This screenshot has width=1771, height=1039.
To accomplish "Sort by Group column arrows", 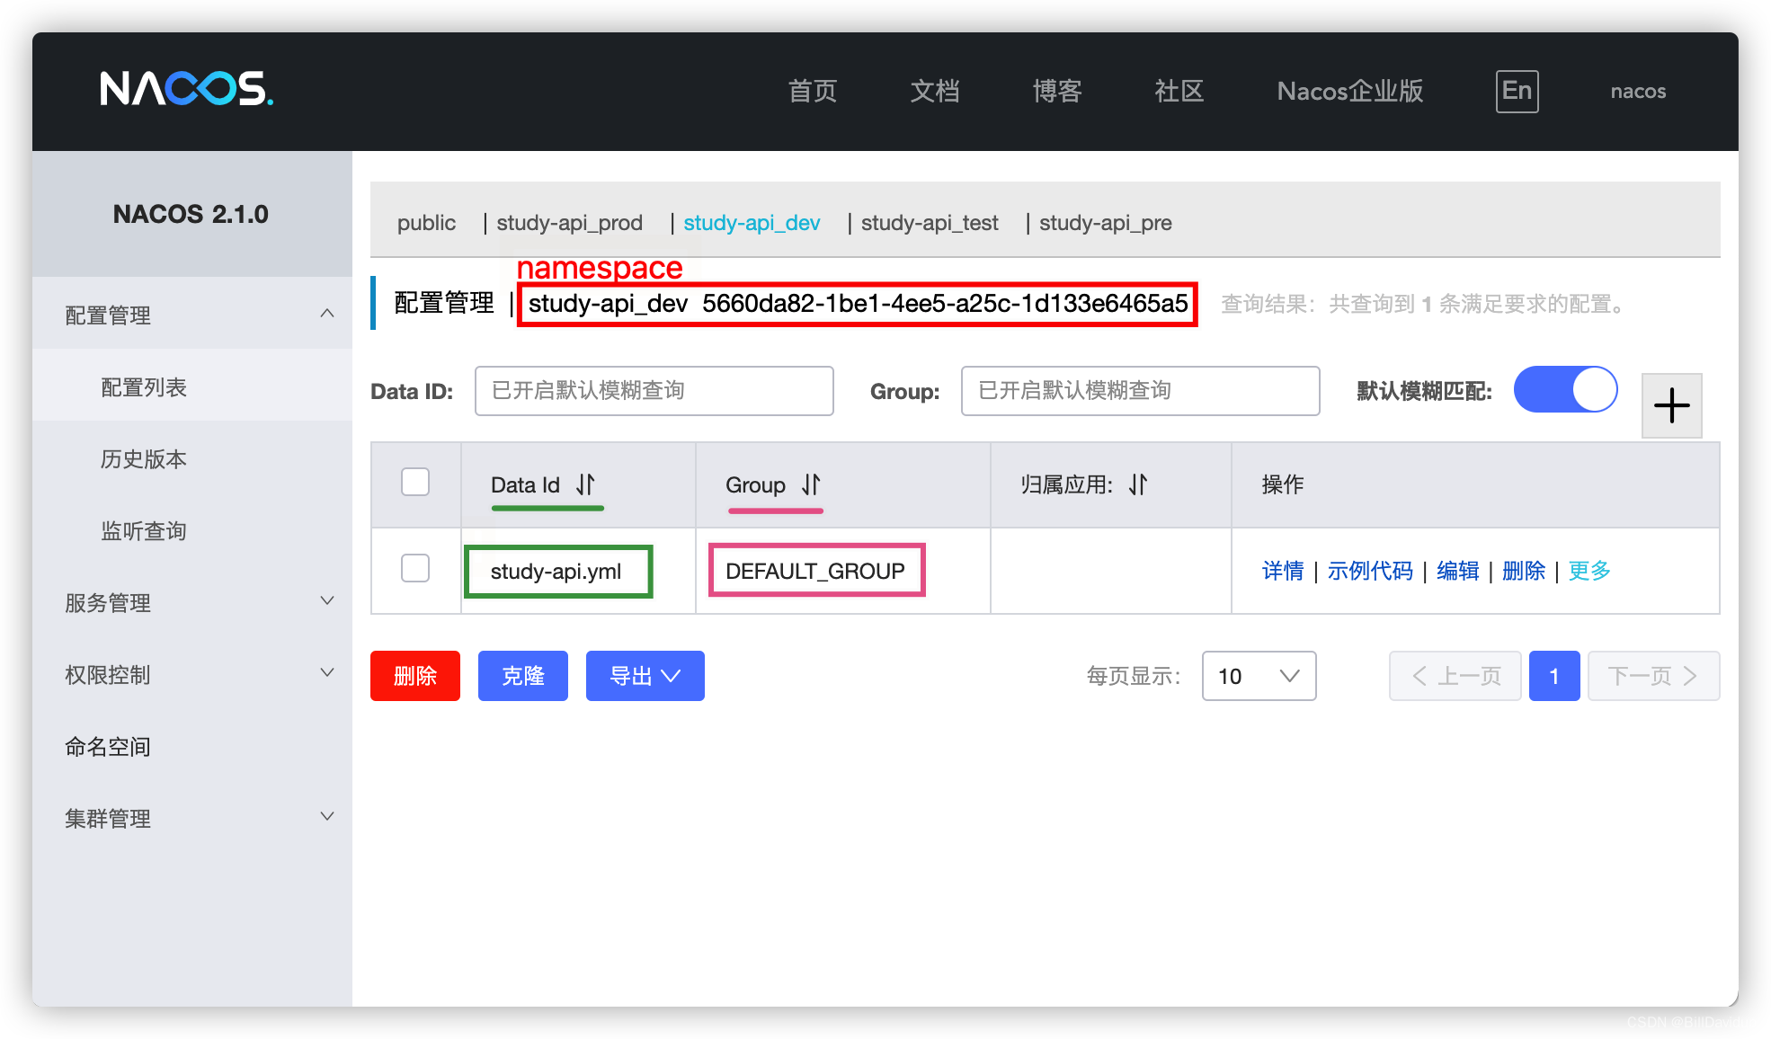I will point(812,484).
